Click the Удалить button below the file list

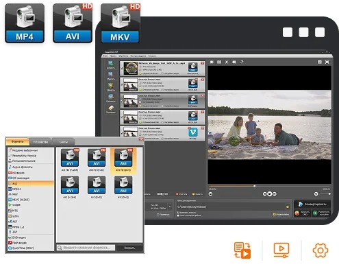(x=197, y=194)
